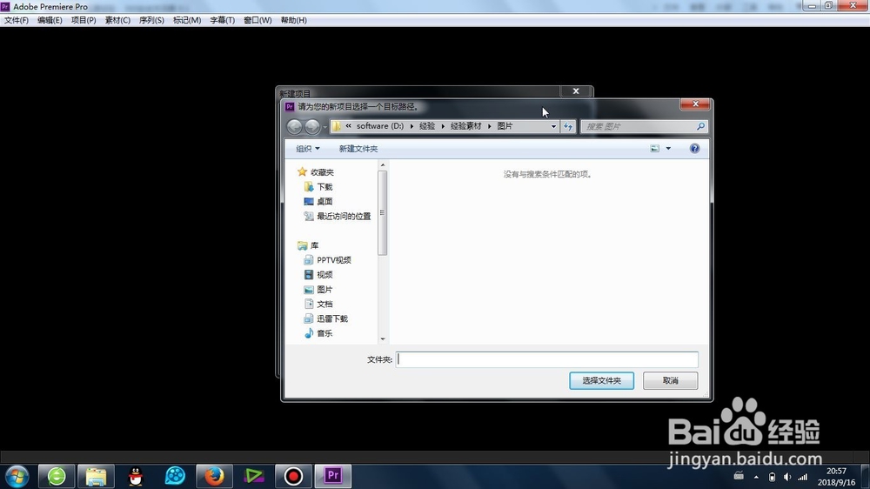The image size is (870, 489).
Task: Select 库 in the navigation pane
Action: (x=309, y=245)
